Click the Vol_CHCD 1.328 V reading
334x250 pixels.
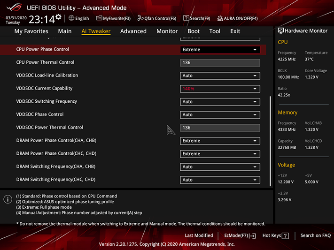(x=311, y=147)
